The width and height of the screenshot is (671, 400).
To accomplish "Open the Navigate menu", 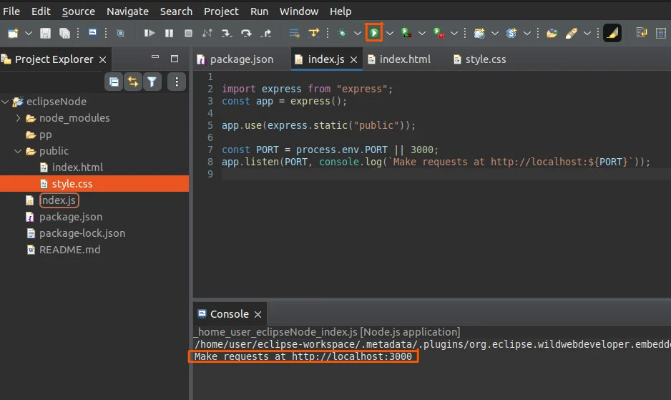I will coord(127,11).
